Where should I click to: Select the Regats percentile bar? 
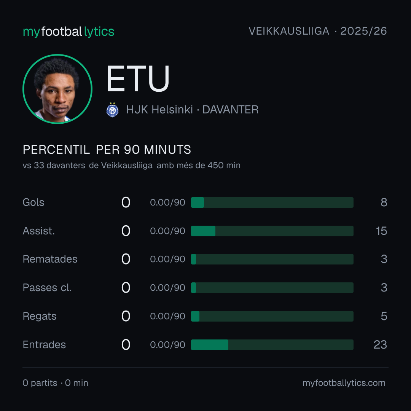coord(272,316)
